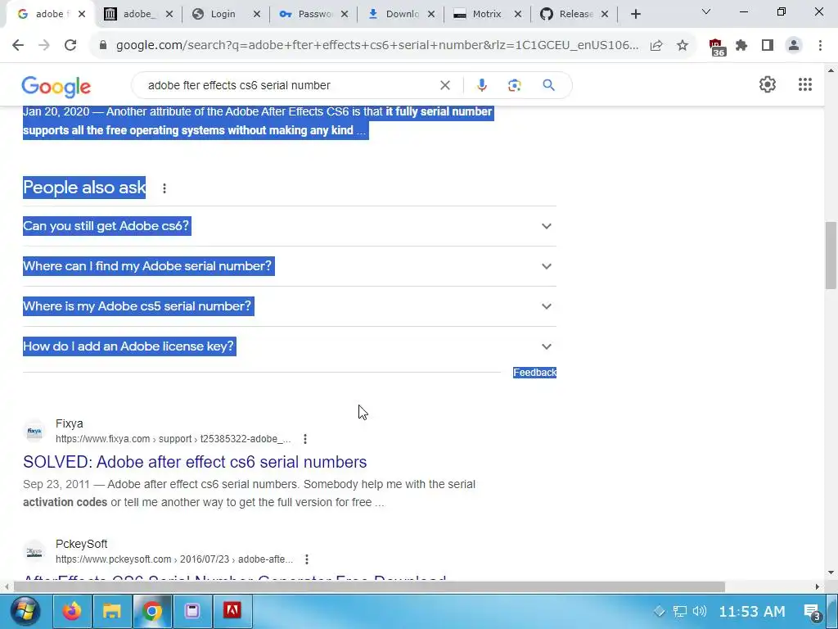Click the PckeySoft site favicon
838x629 pixels.
pos(34,551)
